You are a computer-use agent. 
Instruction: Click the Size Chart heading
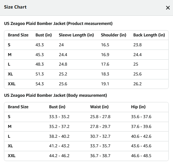(x=15, y=7)
